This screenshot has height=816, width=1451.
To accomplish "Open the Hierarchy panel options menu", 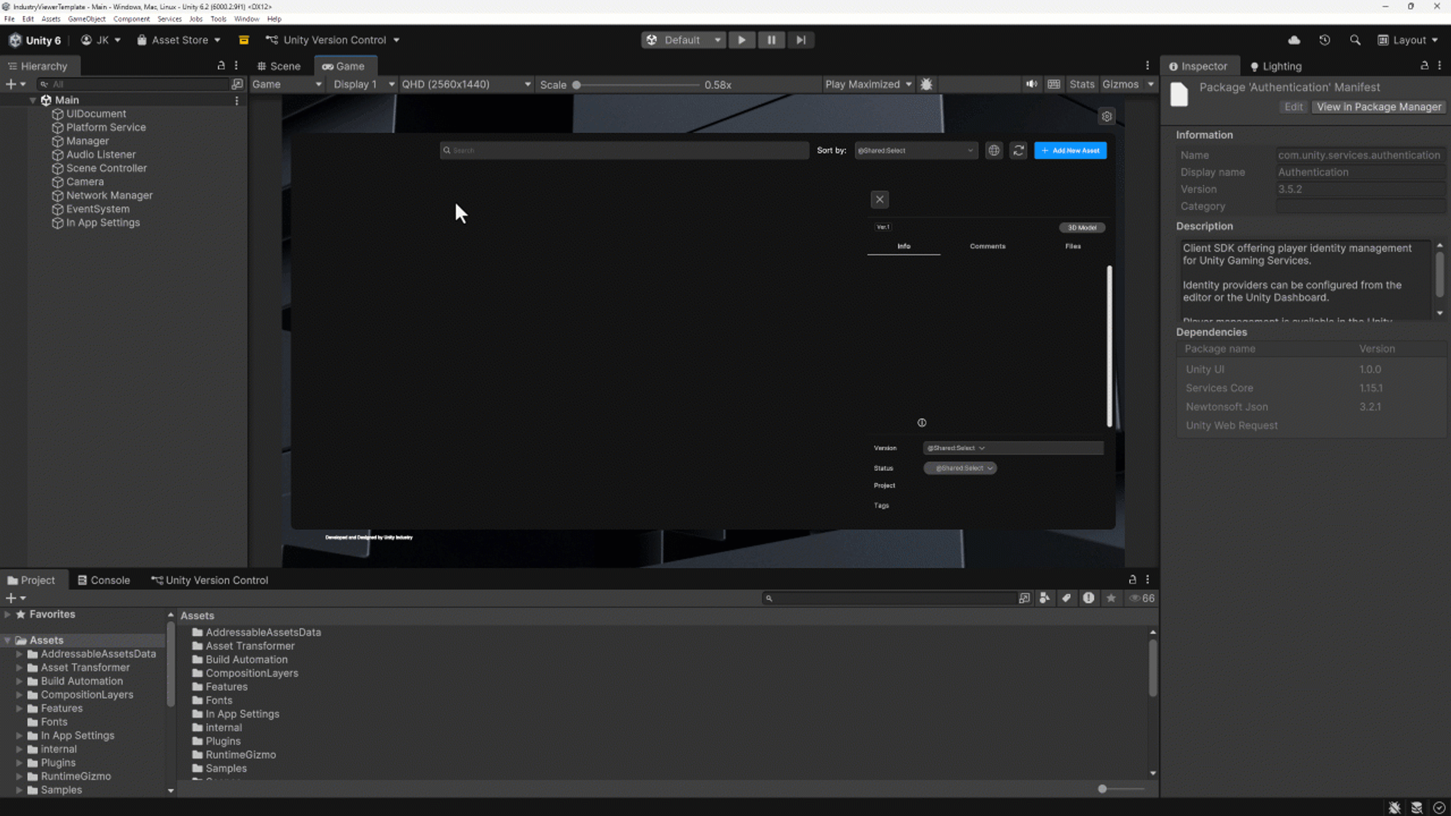I will pos(236,66).
